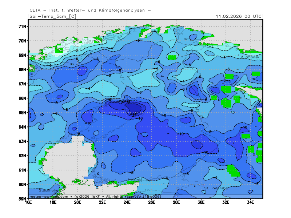Viewport: 291px width, 218px height.
Task: Click the Murmansk city label
Action: pyautogui.click(x=250, y=57)
